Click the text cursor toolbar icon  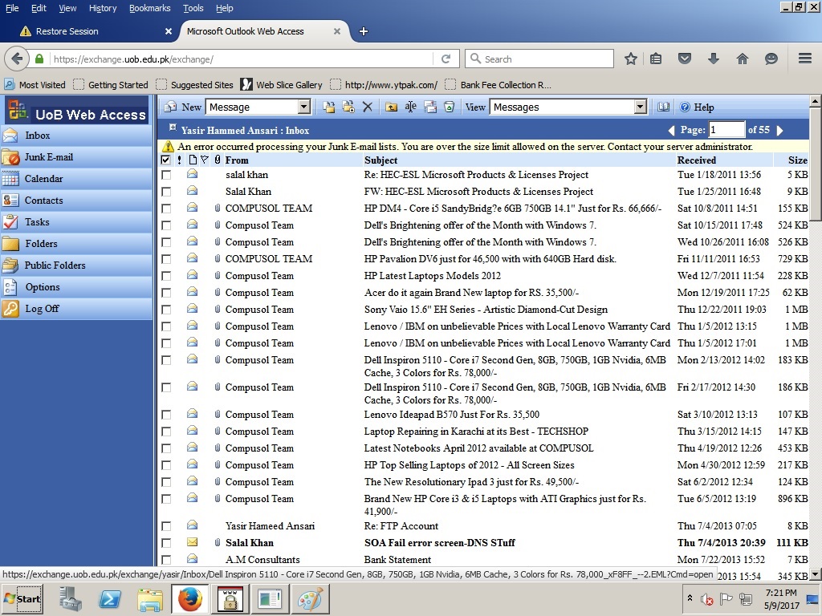click(x=410, y=107)
